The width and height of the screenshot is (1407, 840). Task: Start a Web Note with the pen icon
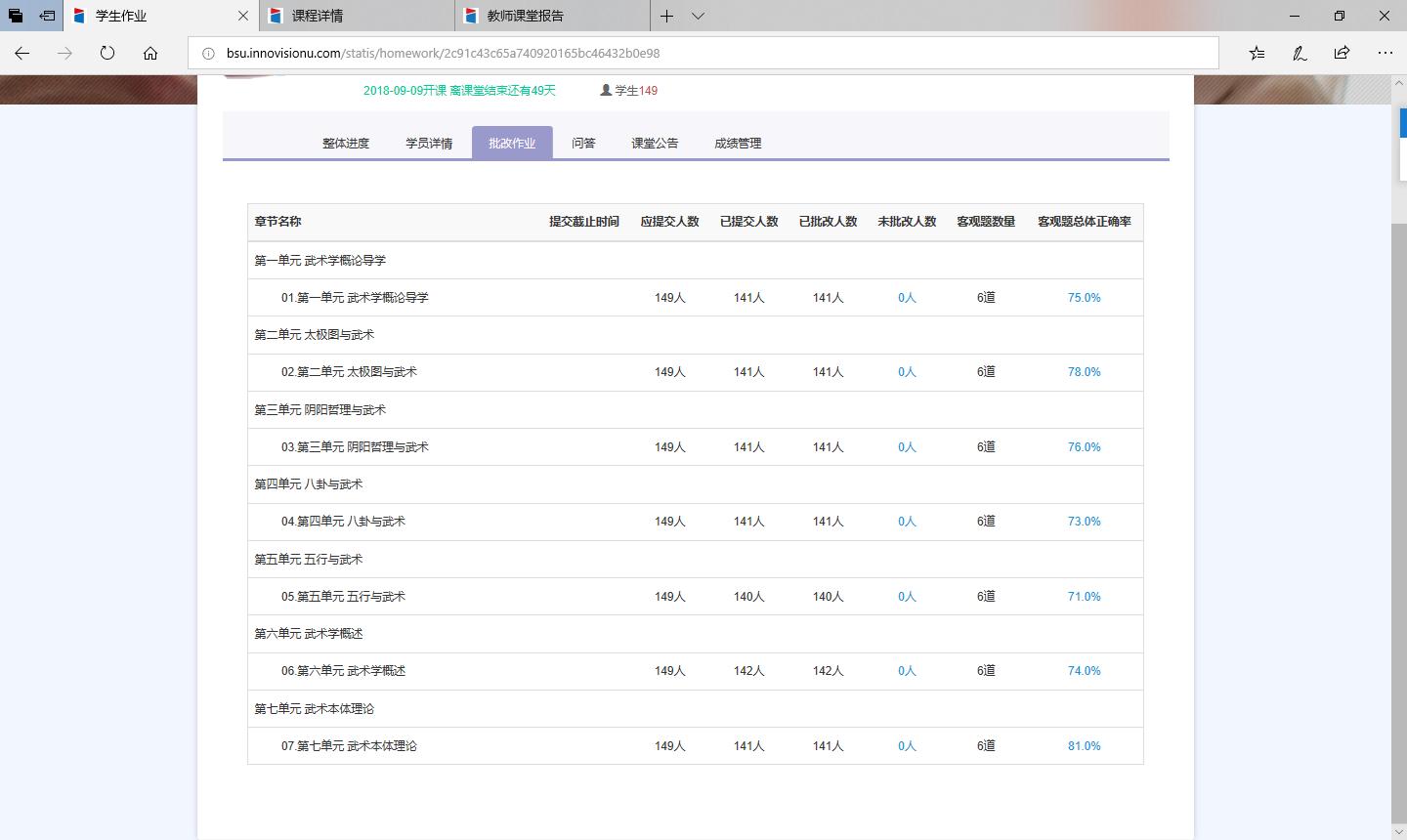(1300, 53)
